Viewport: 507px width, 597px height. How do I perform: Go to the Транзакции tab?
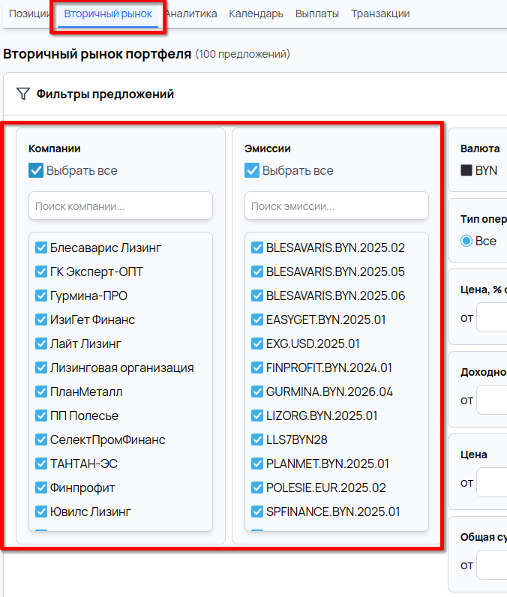(380, 13)
